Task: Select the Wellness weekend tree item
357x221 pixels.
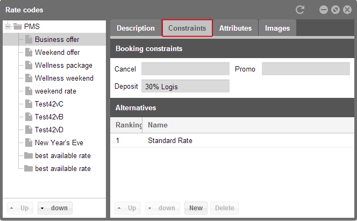Action: click(63, 78)
